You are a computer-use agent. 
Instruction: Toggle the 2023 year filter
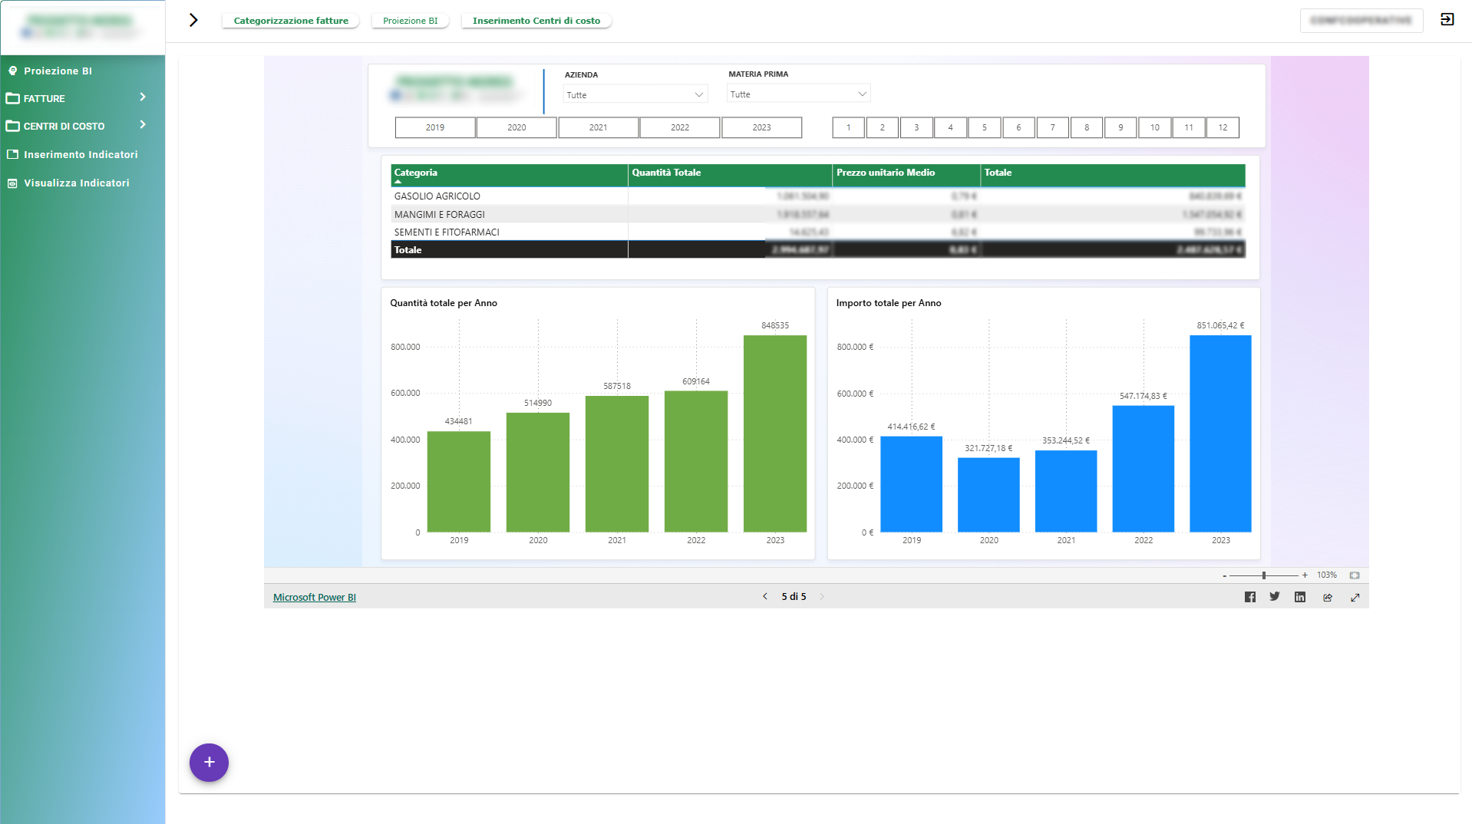click(x=761, y=127)
